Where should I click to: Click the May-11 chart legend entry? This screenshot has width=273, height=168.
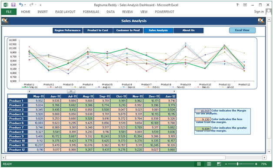pyautogui.click(x=30, y=87)
